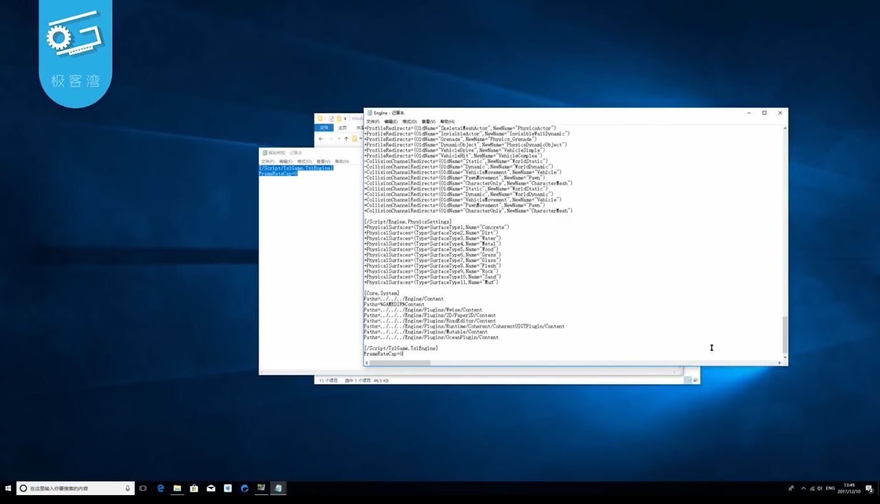Screen dimensions: 880x504
Task: Open the 编辑(E) menu in Engine Notepad
Action: coord(391,122)
